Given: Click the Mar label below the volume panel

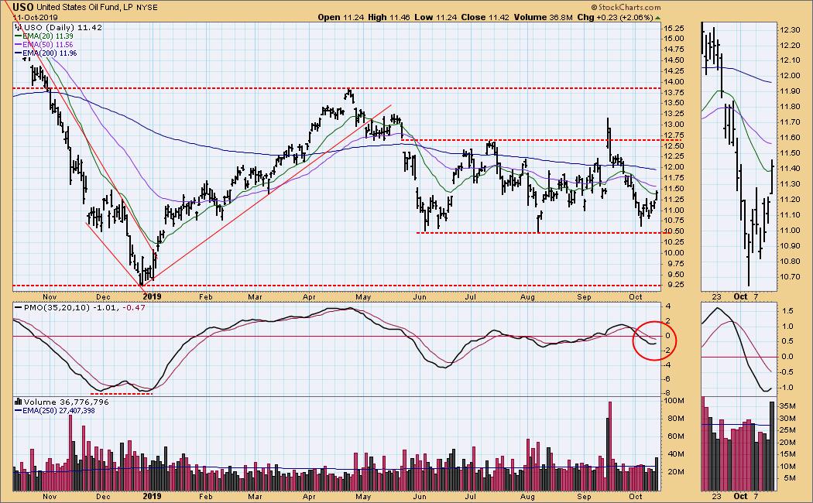Looking at the screenshot, I should coord(255,496).
